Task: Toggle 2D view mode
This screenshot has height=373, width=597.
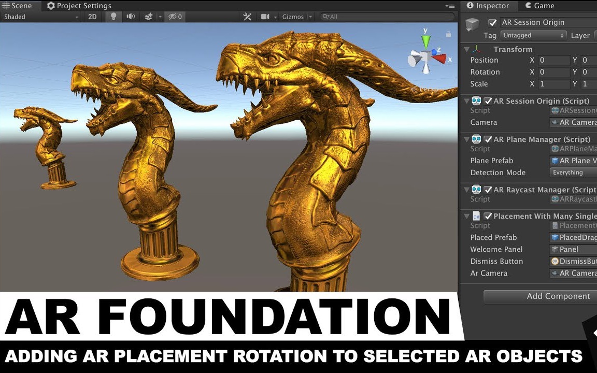Action: 92,17
